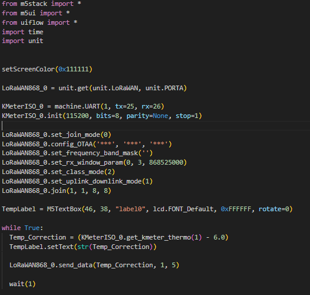Viewport: 310px width, 295px height.
Task: Click the tx=25 argument
Action: (x=124, y=106)
